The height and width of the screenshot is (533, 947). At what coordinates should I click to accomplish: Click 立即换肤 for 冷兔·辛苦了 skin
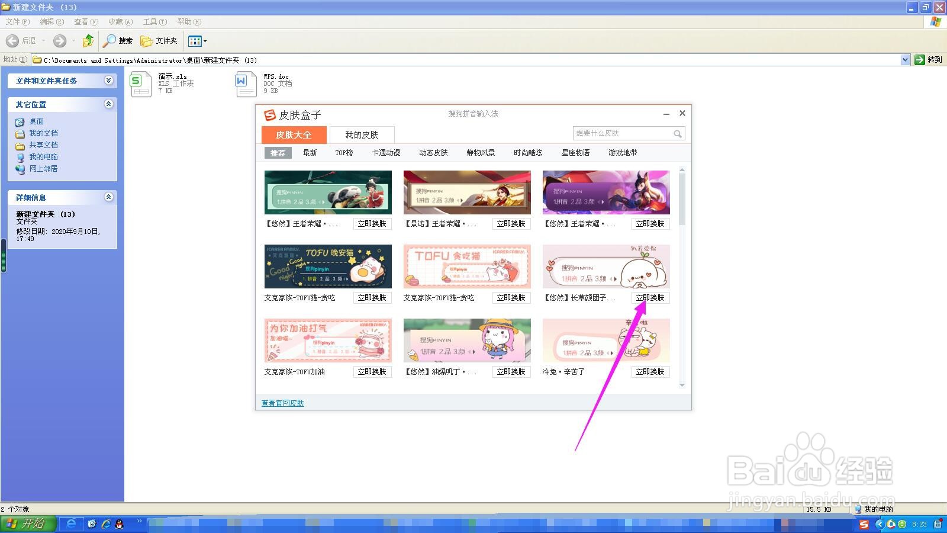click(x=650, y=372)
